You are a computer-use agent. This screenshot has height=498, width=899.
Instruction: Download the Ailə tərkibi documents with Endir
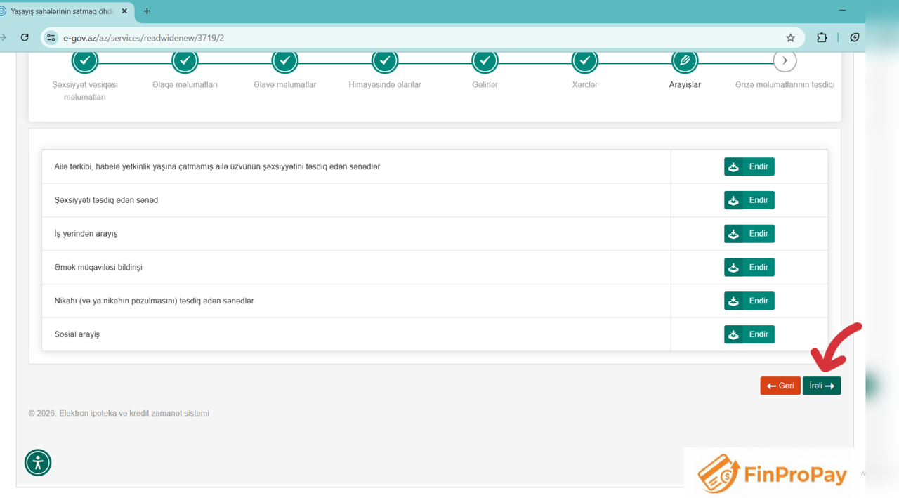coord(749,166)
